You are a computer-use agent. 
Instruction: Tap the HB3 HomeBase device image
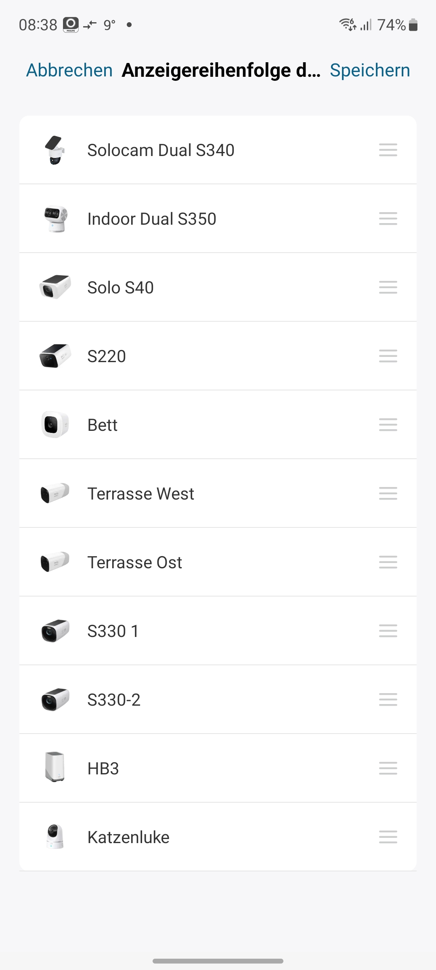(x=55, y=767)
